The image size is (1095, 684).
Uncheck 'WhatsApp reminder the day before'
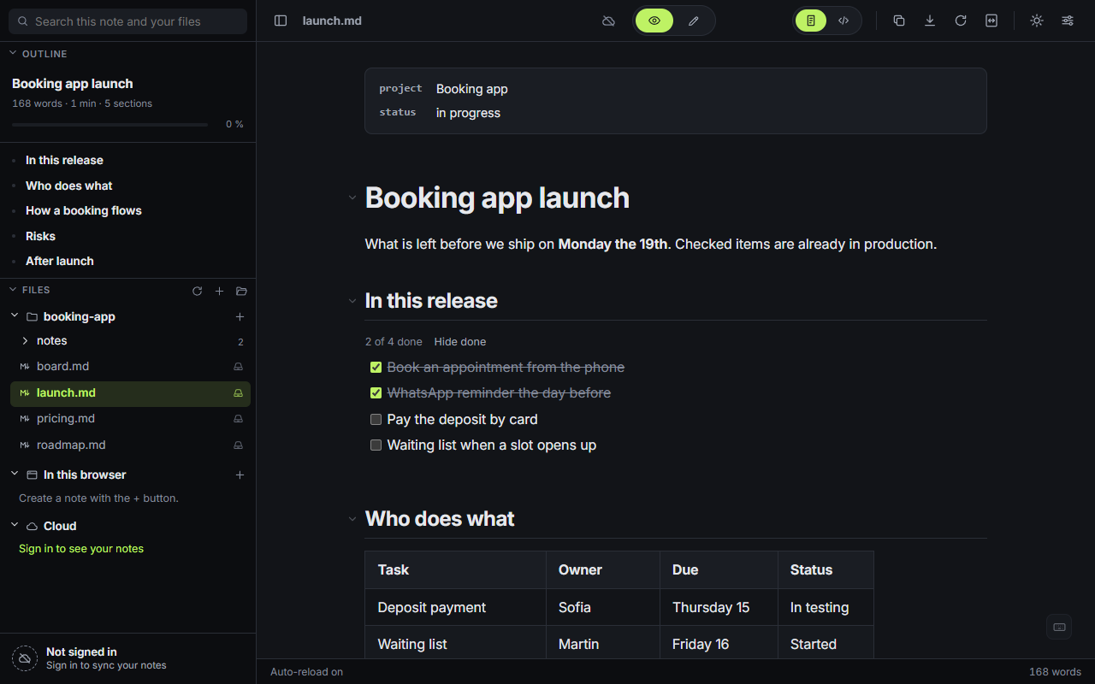pyautogui.click(x=376, y=393)
